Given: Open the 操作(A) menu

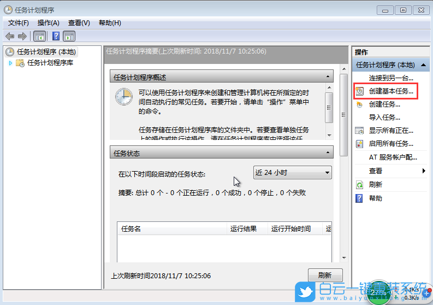Looking at the screenshot, I should (49, 23).
